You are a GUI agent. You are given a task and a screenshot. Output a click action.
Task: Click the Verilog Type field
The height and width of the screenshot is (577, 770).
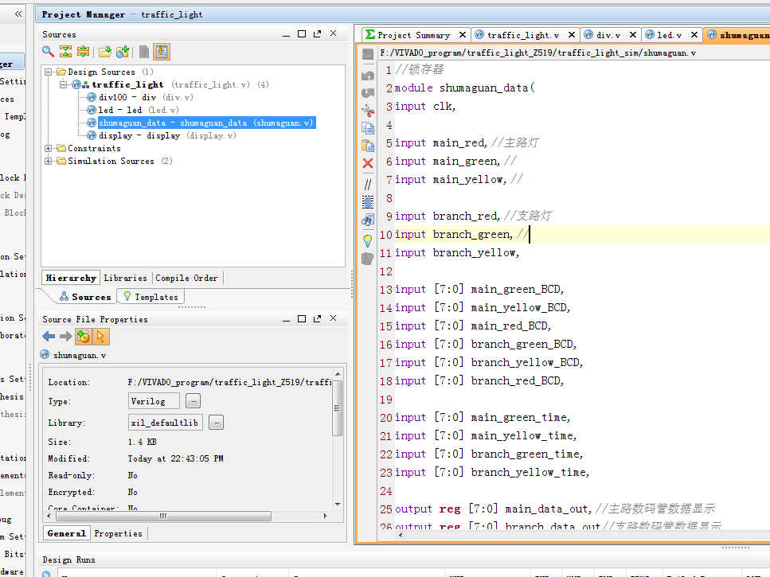point(154,401)
